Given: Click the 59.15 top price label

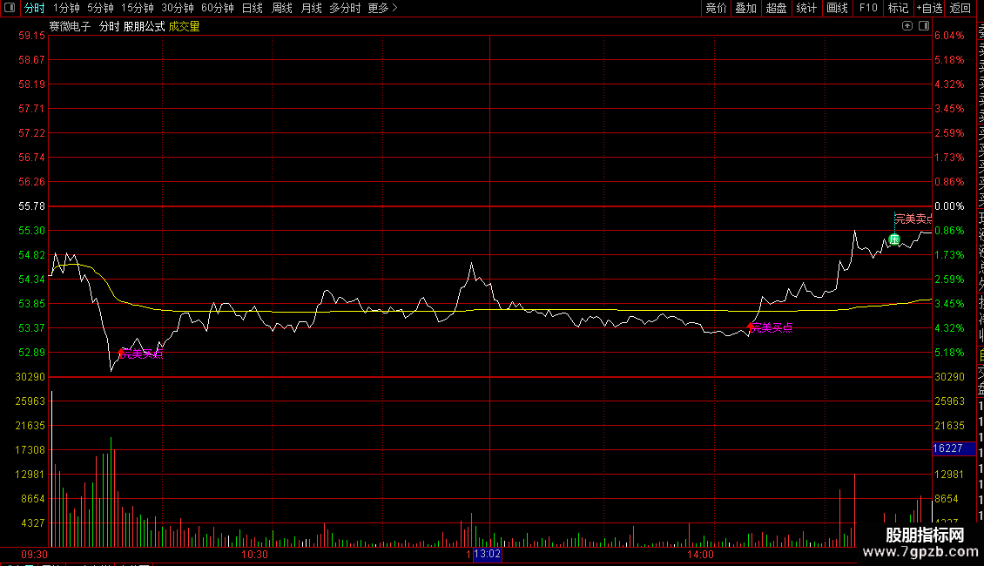Looking at the screenshot, I should (x=31, y=36).
